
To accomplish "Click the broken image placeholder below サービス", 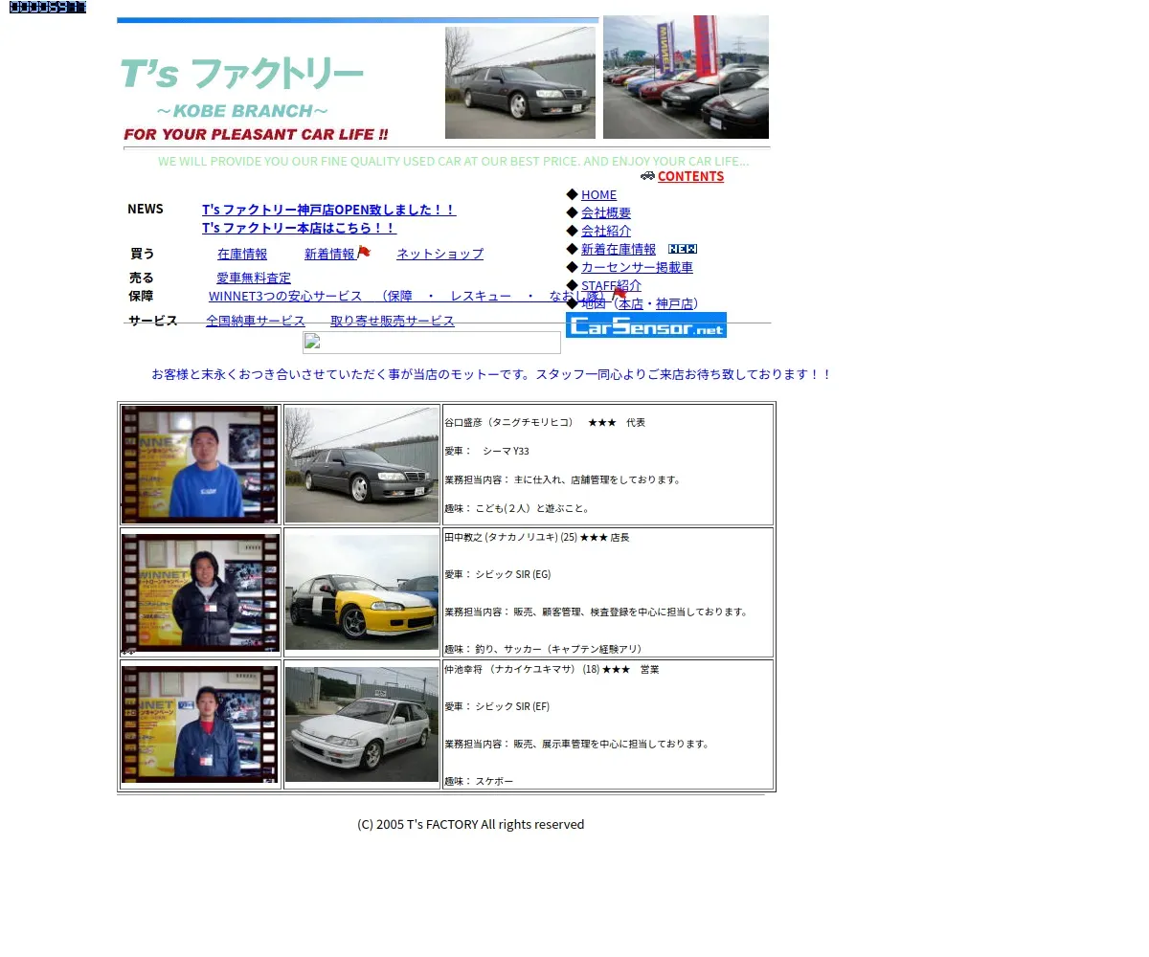I will coord(432,343).
